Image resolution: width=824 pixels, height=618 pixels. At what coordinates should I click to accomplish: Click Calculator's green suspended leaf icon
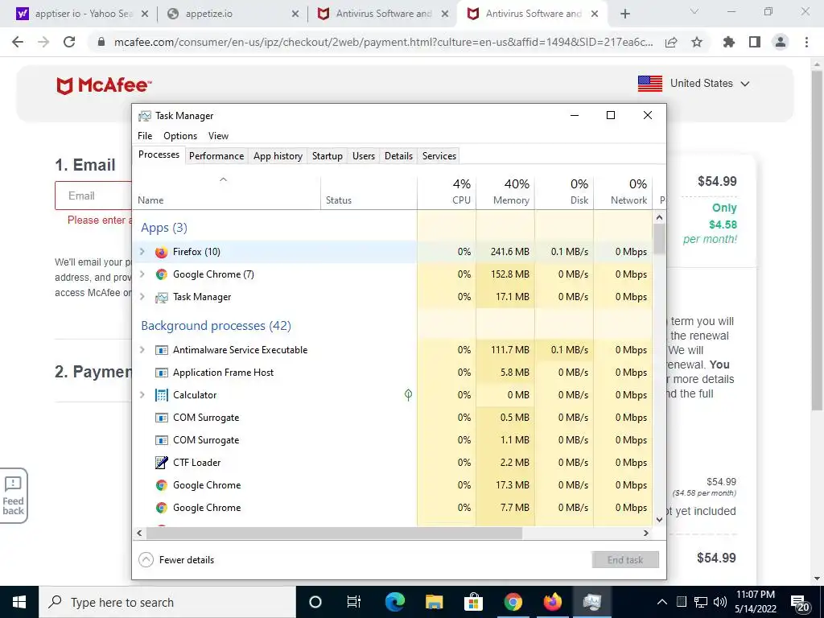tap(408, 394)
